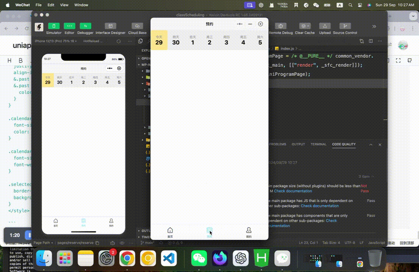Viewport: 419px width, 272px height.
Task: Click the main* git branch indicator
Action: pyautogui.click(x=147, y=242)
